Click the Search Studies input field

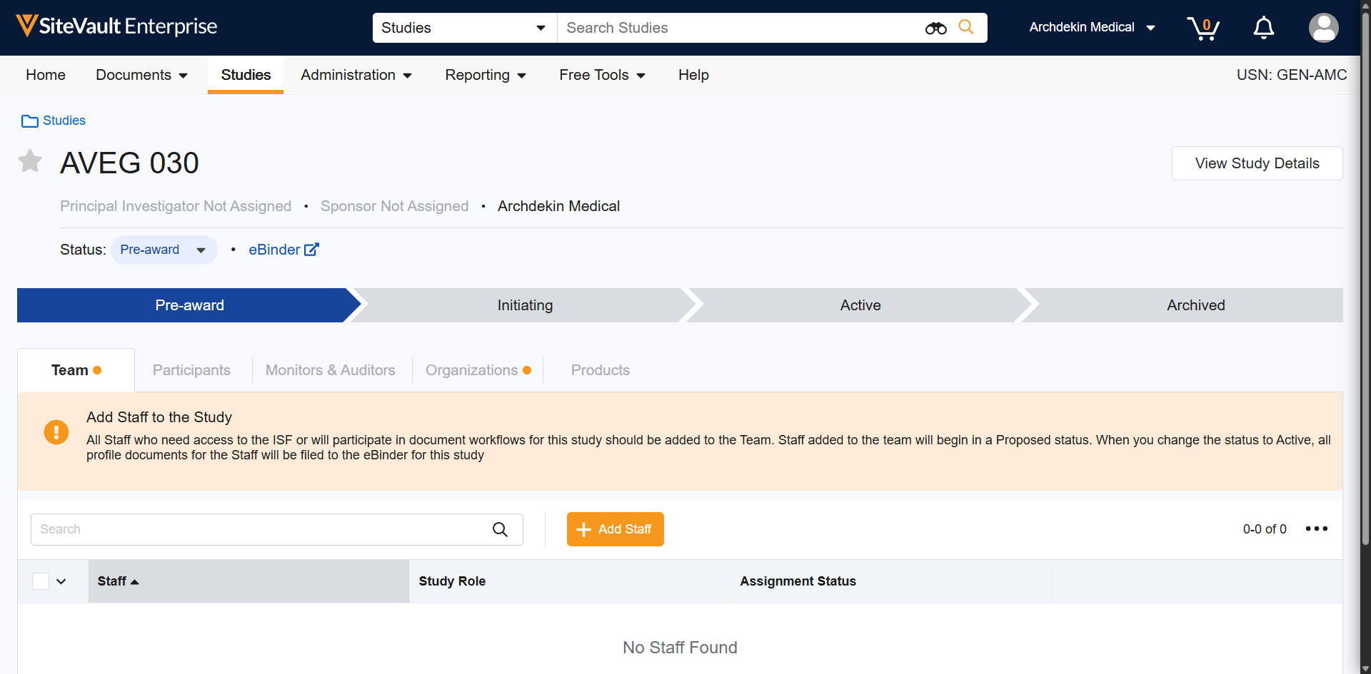739,28
